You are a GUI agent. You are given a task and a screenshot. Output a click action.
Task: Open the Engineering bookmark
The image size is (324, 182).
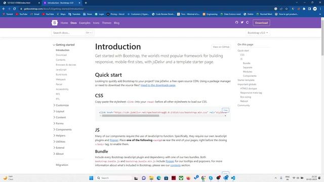210,14
